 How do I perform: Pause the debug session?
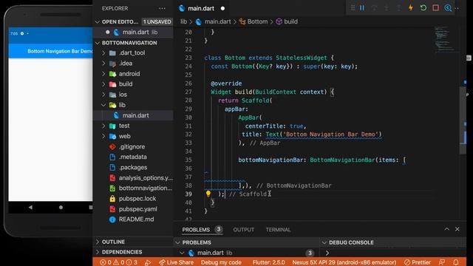[362, 8]
